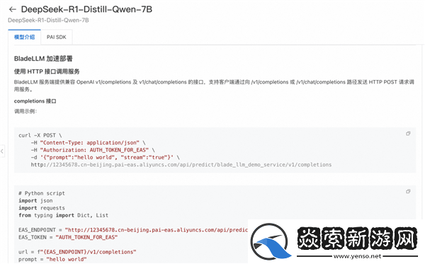The height and width of the screenshot is (264, 425).
Task: Click the EAS_TOKEN assignment line
Action: (x=68, y=237)
